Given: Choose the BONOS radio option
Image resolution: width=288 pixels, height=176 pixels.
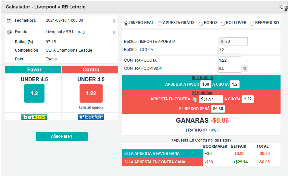Looking at the screenshot, I should pyautogui.click(x=201, y=23).
